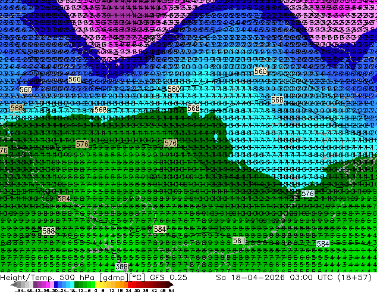Screen dimensions: 377x292
Task: Click the dark right arrow of the color scale
Action: point(171,284)
